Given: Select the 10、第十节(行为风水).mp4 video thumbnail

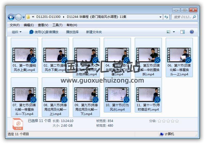Looking at the screenshot, I should coord(117,95).
